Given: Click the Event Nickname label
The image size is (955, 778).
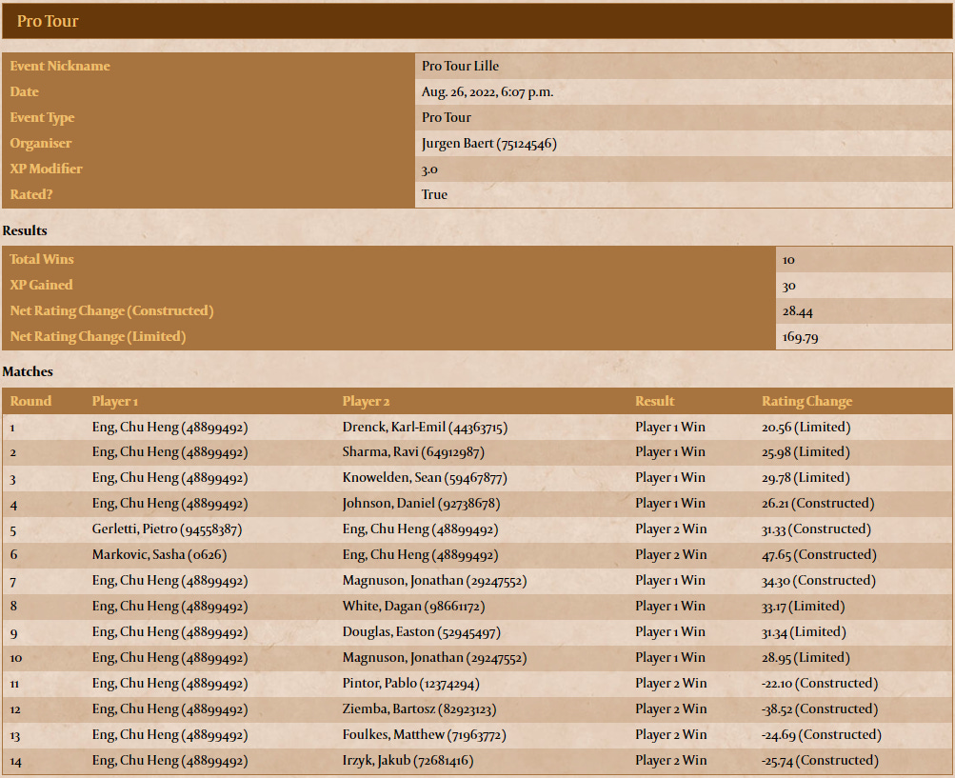Looking at the screenshot, I should pos(60,66).
